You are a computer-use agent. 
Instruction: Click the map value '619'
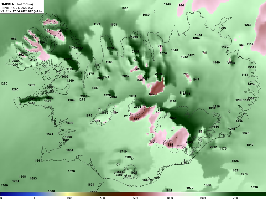pos(136,119)
